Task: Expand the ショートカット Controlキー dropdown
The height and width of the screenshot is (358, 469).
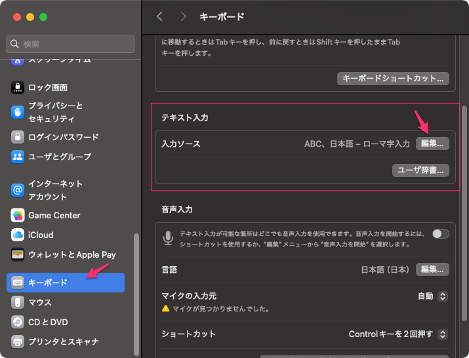Action: (398, 334)
